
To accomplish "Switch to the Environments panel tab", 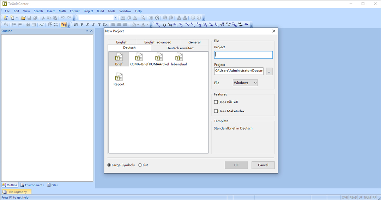I will (x=32, y=185).
